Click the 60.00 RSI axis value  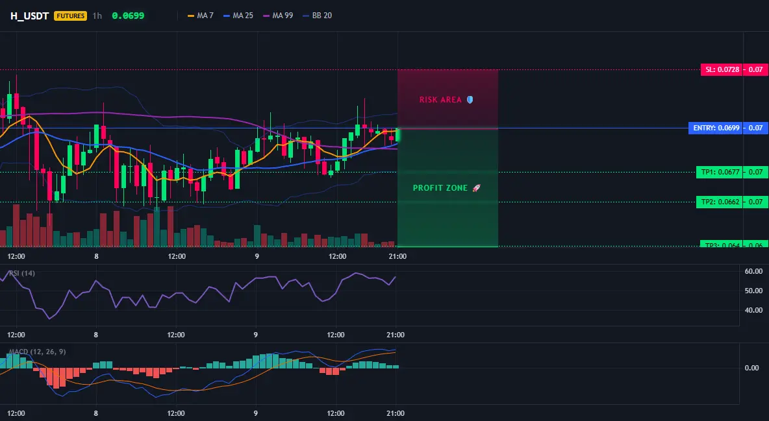pyautogui.click(x=753, y=271)
